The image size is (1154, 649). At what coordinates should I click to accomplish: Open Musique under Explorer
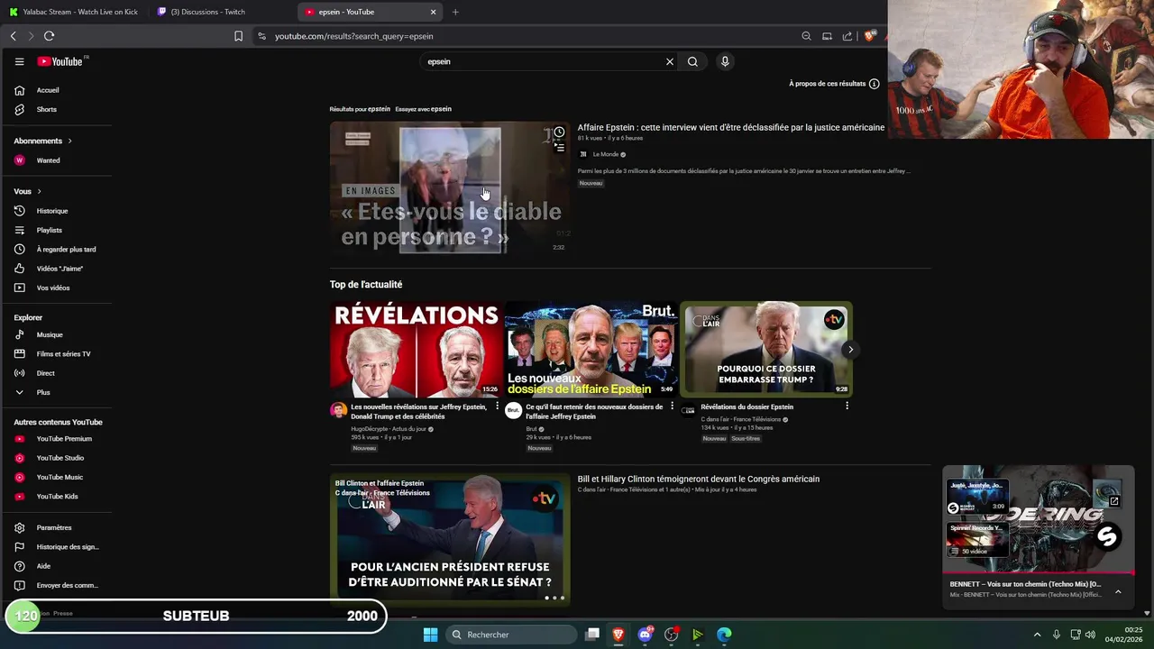[39, 334]
